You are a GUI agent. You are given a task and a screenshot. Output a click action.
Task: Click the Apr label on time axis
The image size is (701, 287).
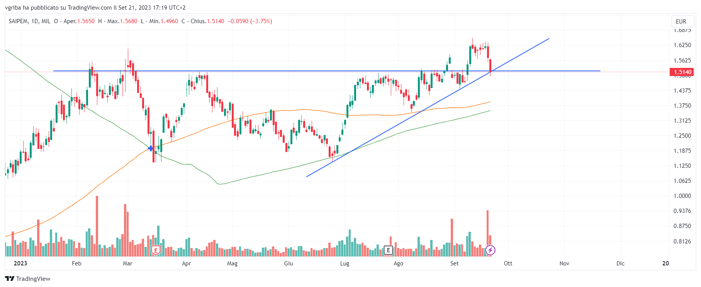pyautogui.click(x=186, y=263)
